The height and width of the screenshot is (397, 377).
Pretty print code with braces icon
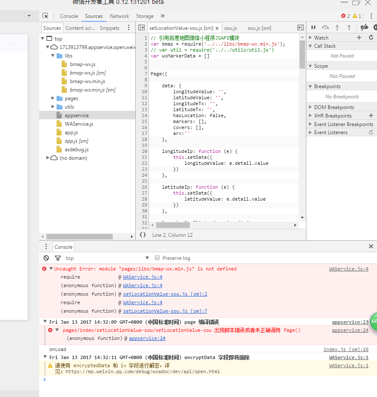point(143,235)
